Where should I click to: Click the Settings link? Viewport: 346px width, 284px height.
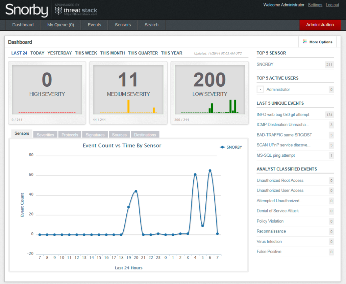(315, 5)
